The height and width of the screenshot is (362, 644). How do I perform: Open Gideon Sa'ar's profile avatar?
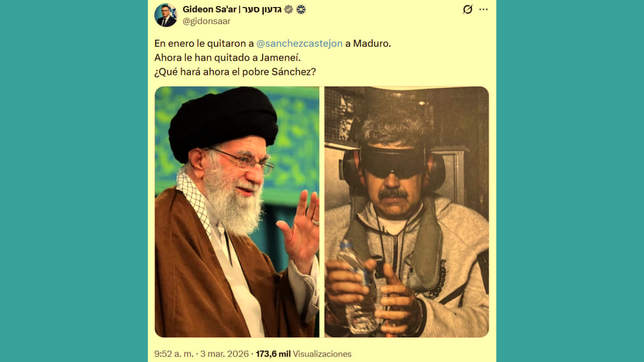click(166, 15)
